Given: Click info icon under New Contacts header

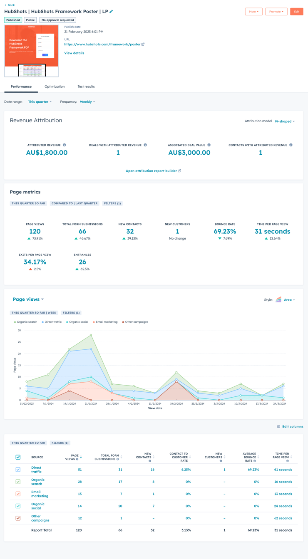Looking at the screenshot, I should click(150, 461).
